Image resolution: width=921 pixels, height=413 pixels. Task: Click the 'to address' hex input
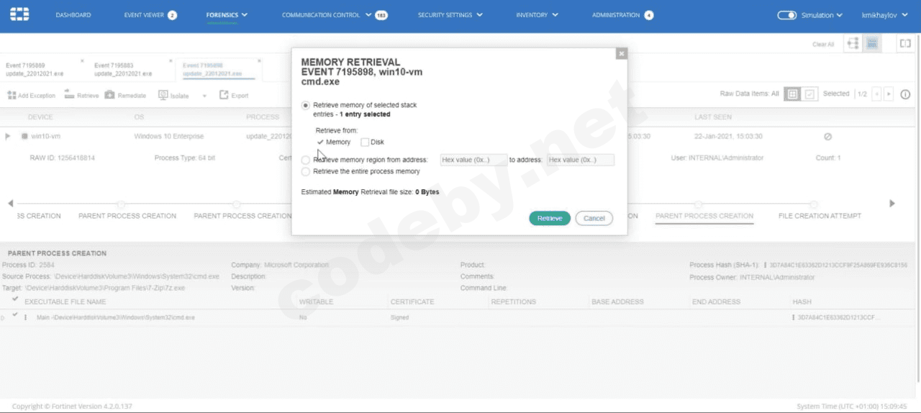tap(581, 160)
